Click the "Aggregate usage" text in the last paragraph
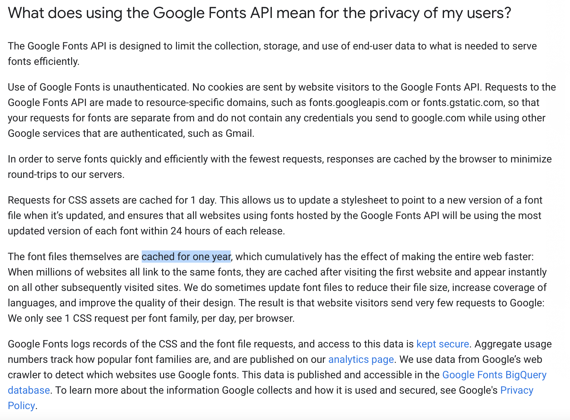 pos(513,344)
